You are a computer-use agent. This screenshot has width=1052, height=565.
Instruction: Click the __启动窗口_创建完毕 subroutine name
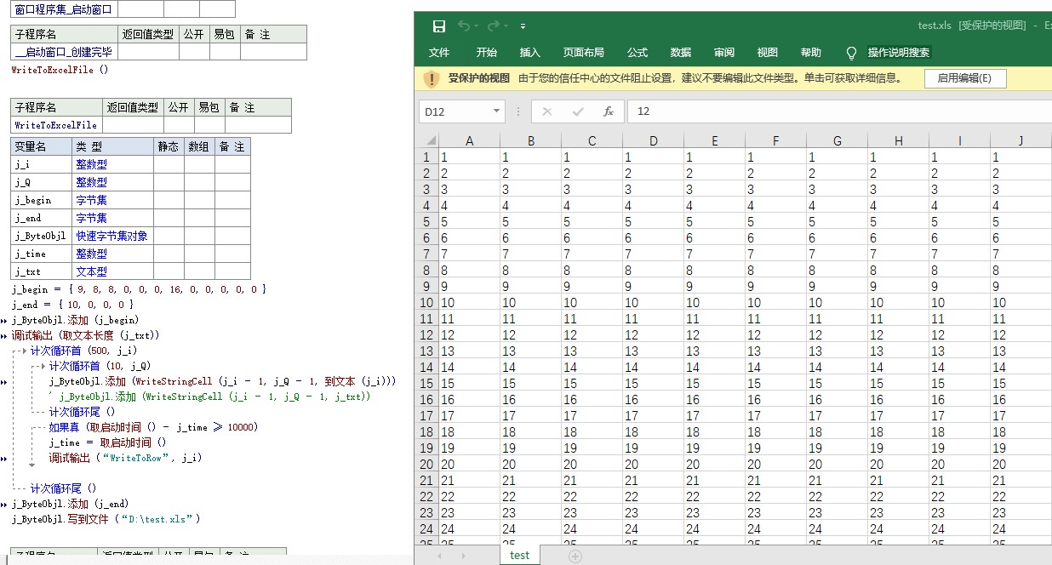64,52
